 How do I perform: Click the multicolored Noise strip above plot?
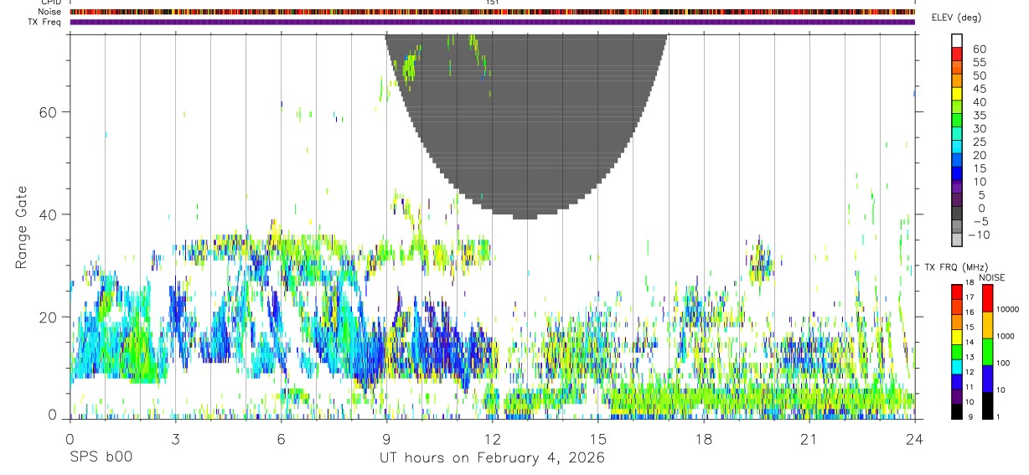point(492,12)
